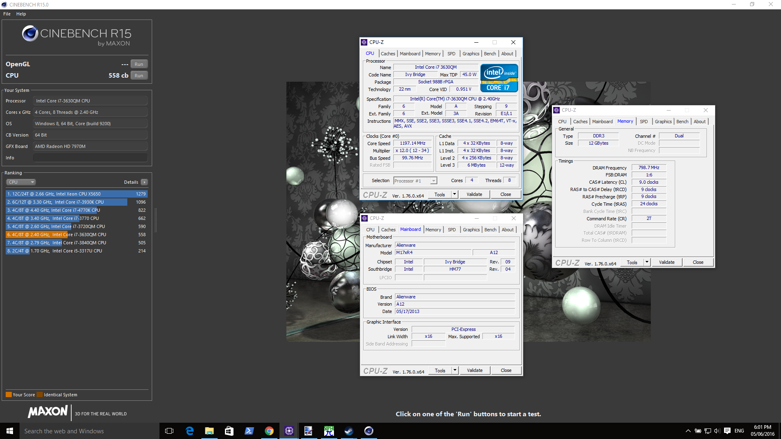Click the BIOS date 05/17/2013 field

455,311
